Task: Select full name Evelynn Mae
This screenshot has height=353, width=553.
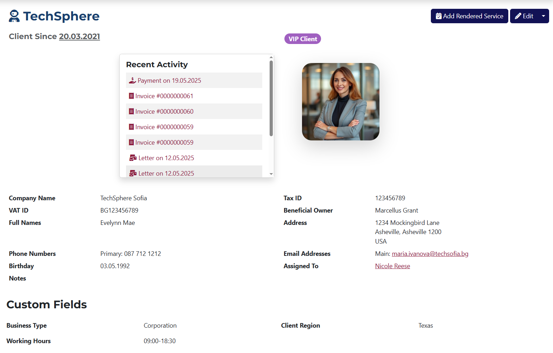Action: (118, 223)
